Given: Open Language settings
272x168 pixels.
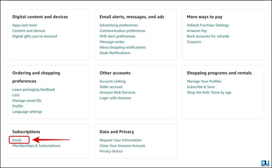Looking at the screenshot, I should click(x=27, y=112).
